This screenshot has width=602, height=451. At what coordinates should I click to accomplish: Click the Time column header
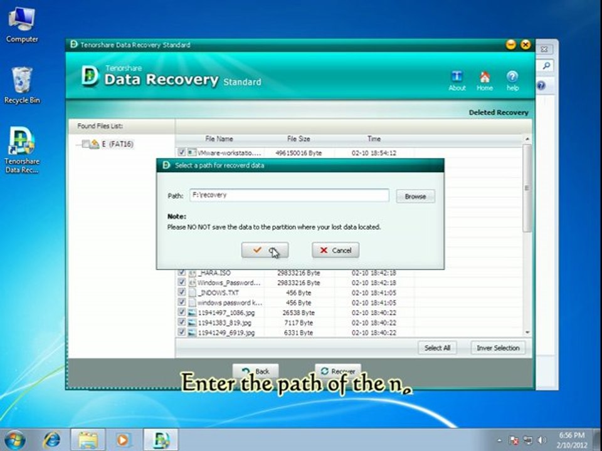click(x=374, y=139)
